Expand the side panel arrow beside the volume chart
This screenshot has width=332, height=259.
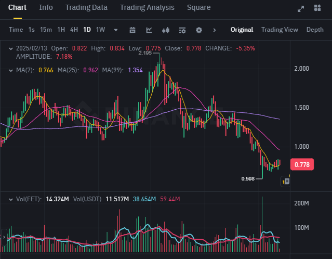tap(4, 237)
